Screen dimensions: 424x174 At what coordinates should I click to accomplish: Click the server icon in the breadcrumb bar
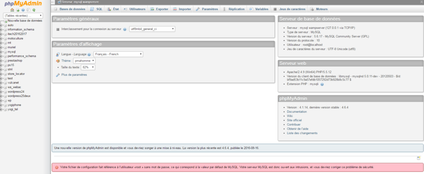(x=59, y=2)
